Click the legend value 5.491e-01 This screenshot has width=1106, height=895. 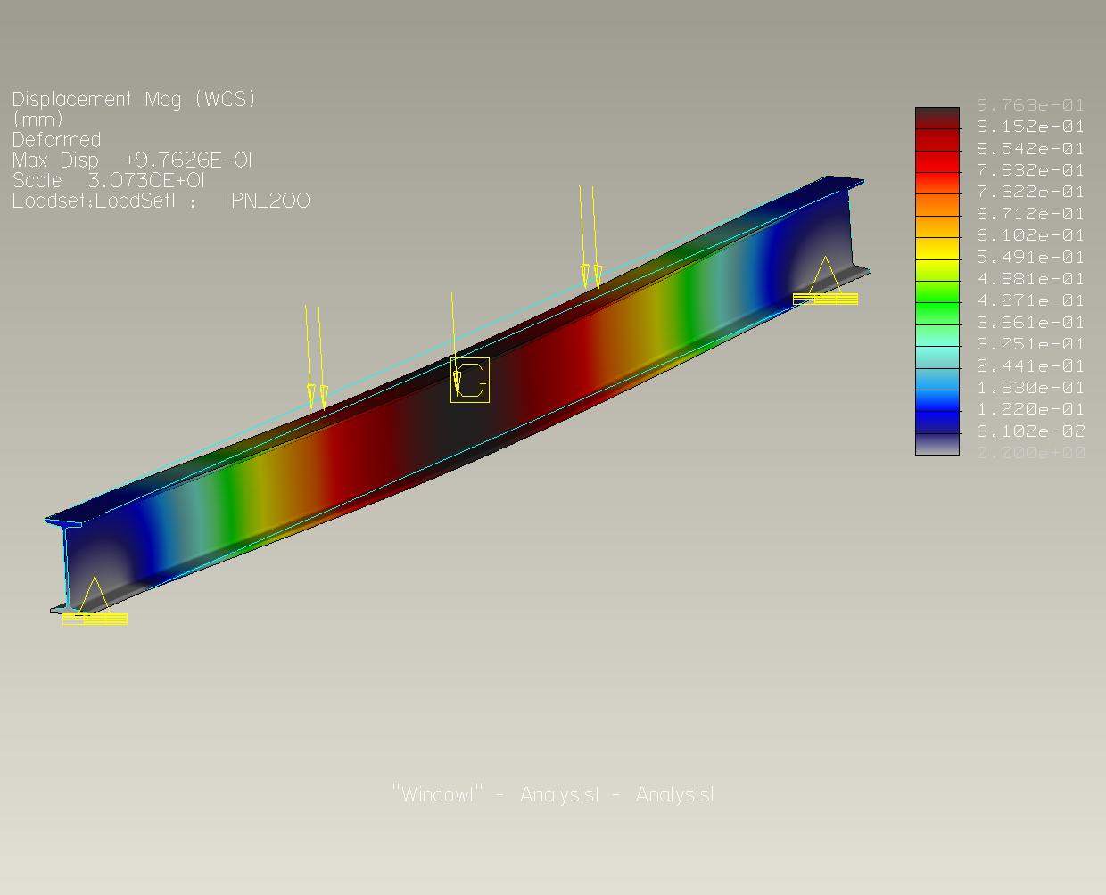pyautogui.click(x=1031, y=257)
